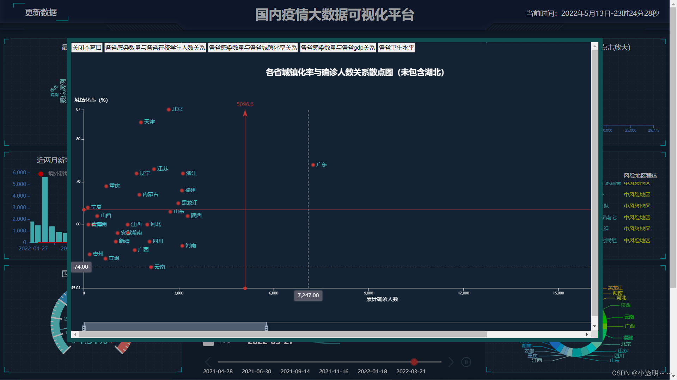Image resolution: width=677 pixels, height=380 pixels.
Task: Click the popup horizontal scrollbar thumb
Action: click(x=282, y=334)
